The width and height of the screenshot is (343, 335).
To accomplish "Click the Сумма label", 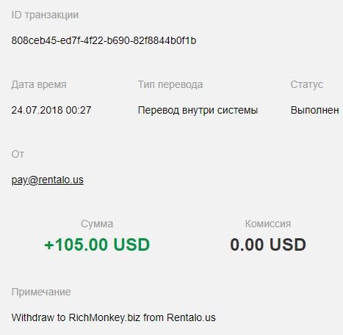I will click(x=97, y=224).
